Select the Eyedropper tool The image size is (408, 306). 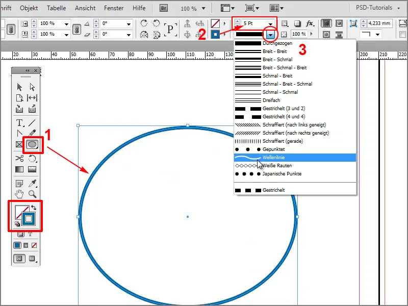32,184
